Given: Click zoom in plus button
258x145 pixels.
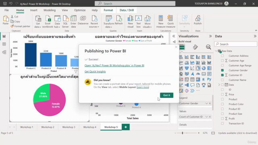Looking at the screenshot, I should [199, 133].
